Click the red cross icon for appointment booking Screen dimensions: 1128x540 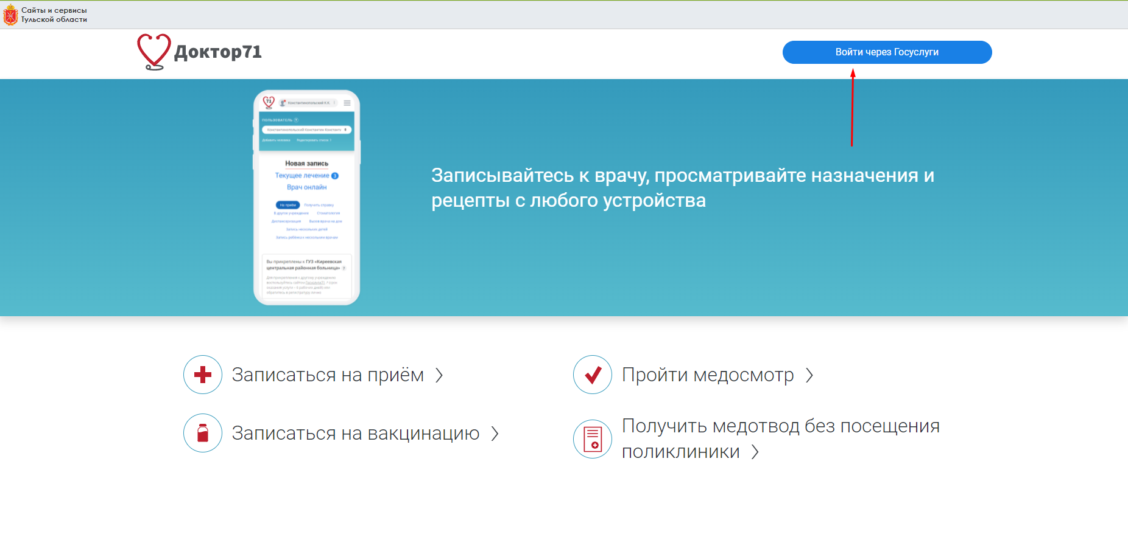[203, 375]
